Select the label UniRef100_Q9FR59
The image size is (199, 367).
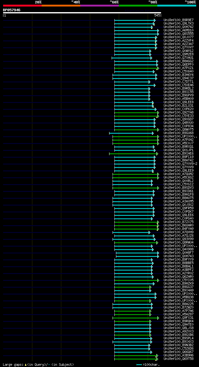pos(178,208)
